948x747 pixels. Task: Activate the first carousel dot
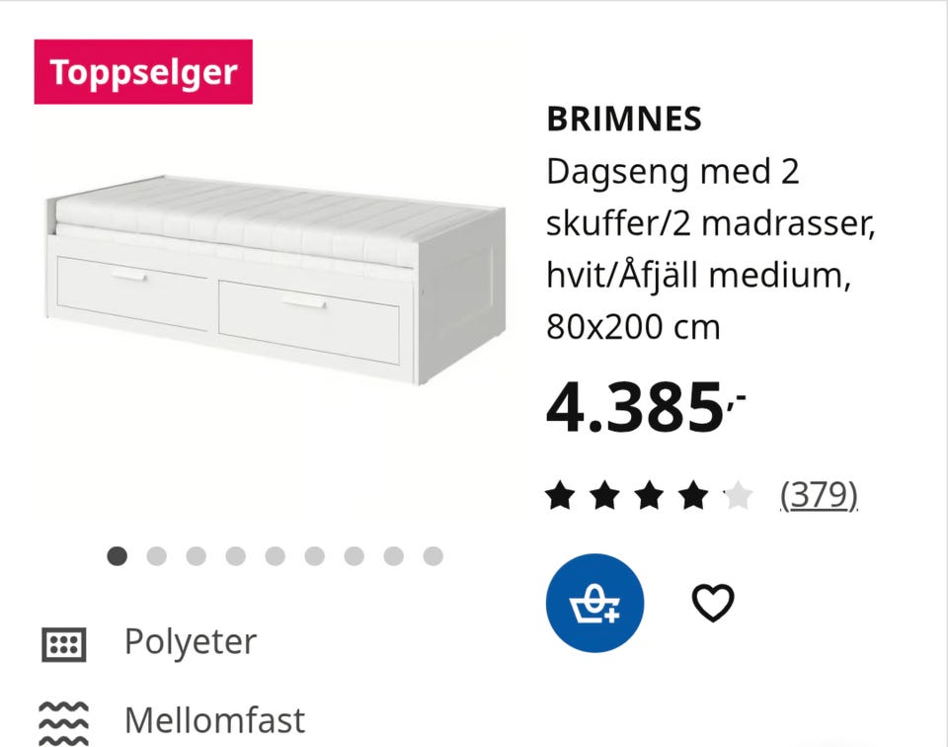pos(118,556)
